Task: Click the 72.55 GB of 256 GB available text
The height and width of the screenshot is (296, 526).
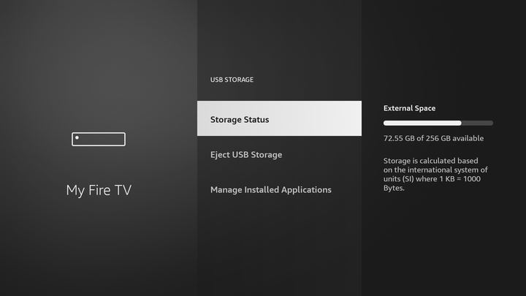Action: tap(433, 138)
